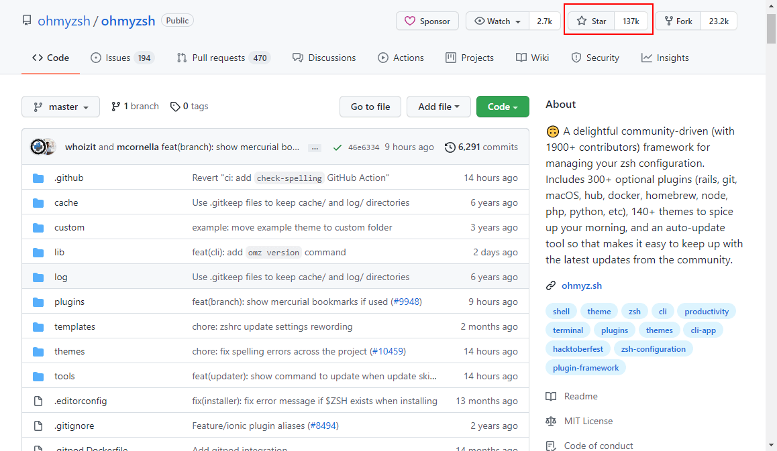This screenshot has height=451, width=777.
Task: Click the .editorconfig file icon
Action: pyautogui.click(x=38, y=401)
